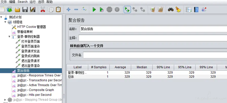
Task: Save the test plan with the floppy disk icon
Action: (x=25, y=9)
